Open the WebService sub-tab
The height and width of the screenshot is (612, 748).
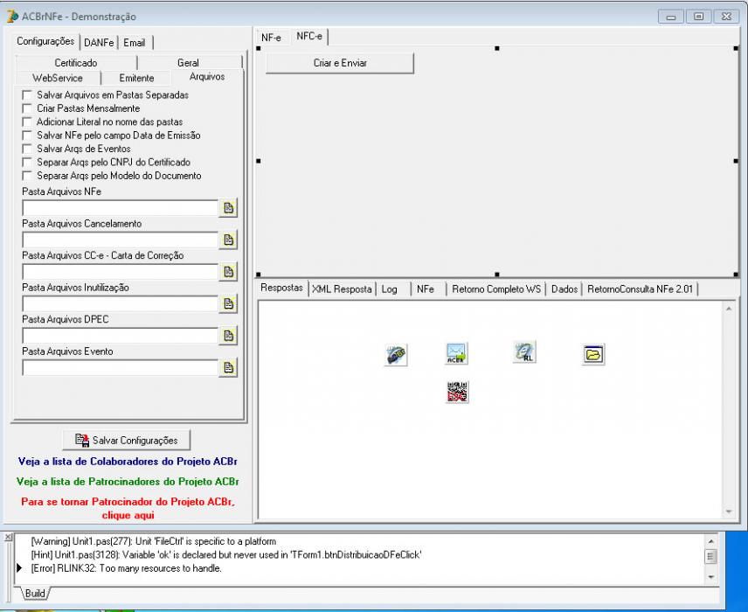point(58,78)
